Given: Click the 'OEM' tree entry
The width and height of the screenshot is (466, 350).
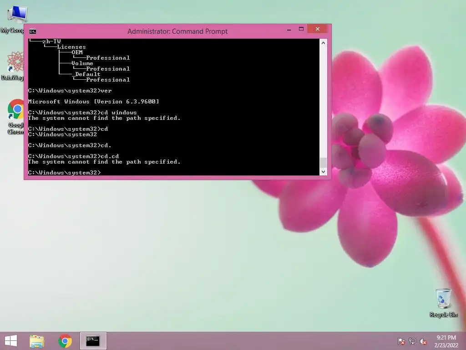Looking at the screenshot, I should click(x=77, y=52).
